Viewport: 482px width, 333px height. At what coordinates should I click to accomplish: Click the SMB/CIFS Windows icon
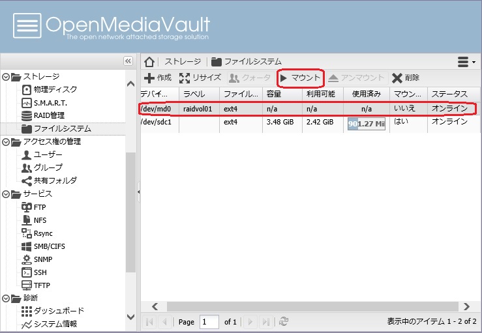pos(27,246)
